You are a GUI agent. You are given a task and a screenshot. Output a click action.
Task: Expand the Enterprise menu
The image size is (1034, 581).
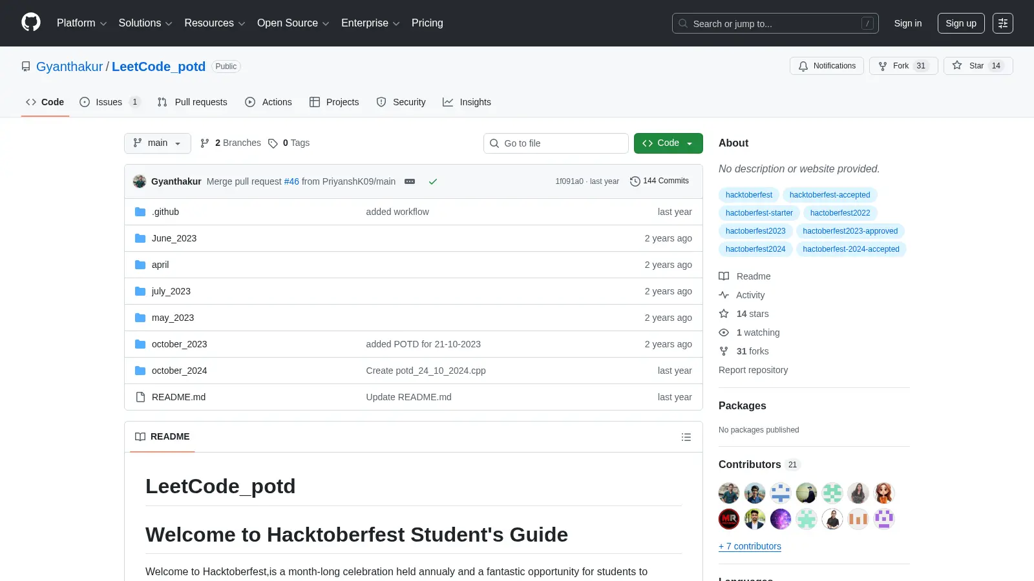click(x=370, y=23)
